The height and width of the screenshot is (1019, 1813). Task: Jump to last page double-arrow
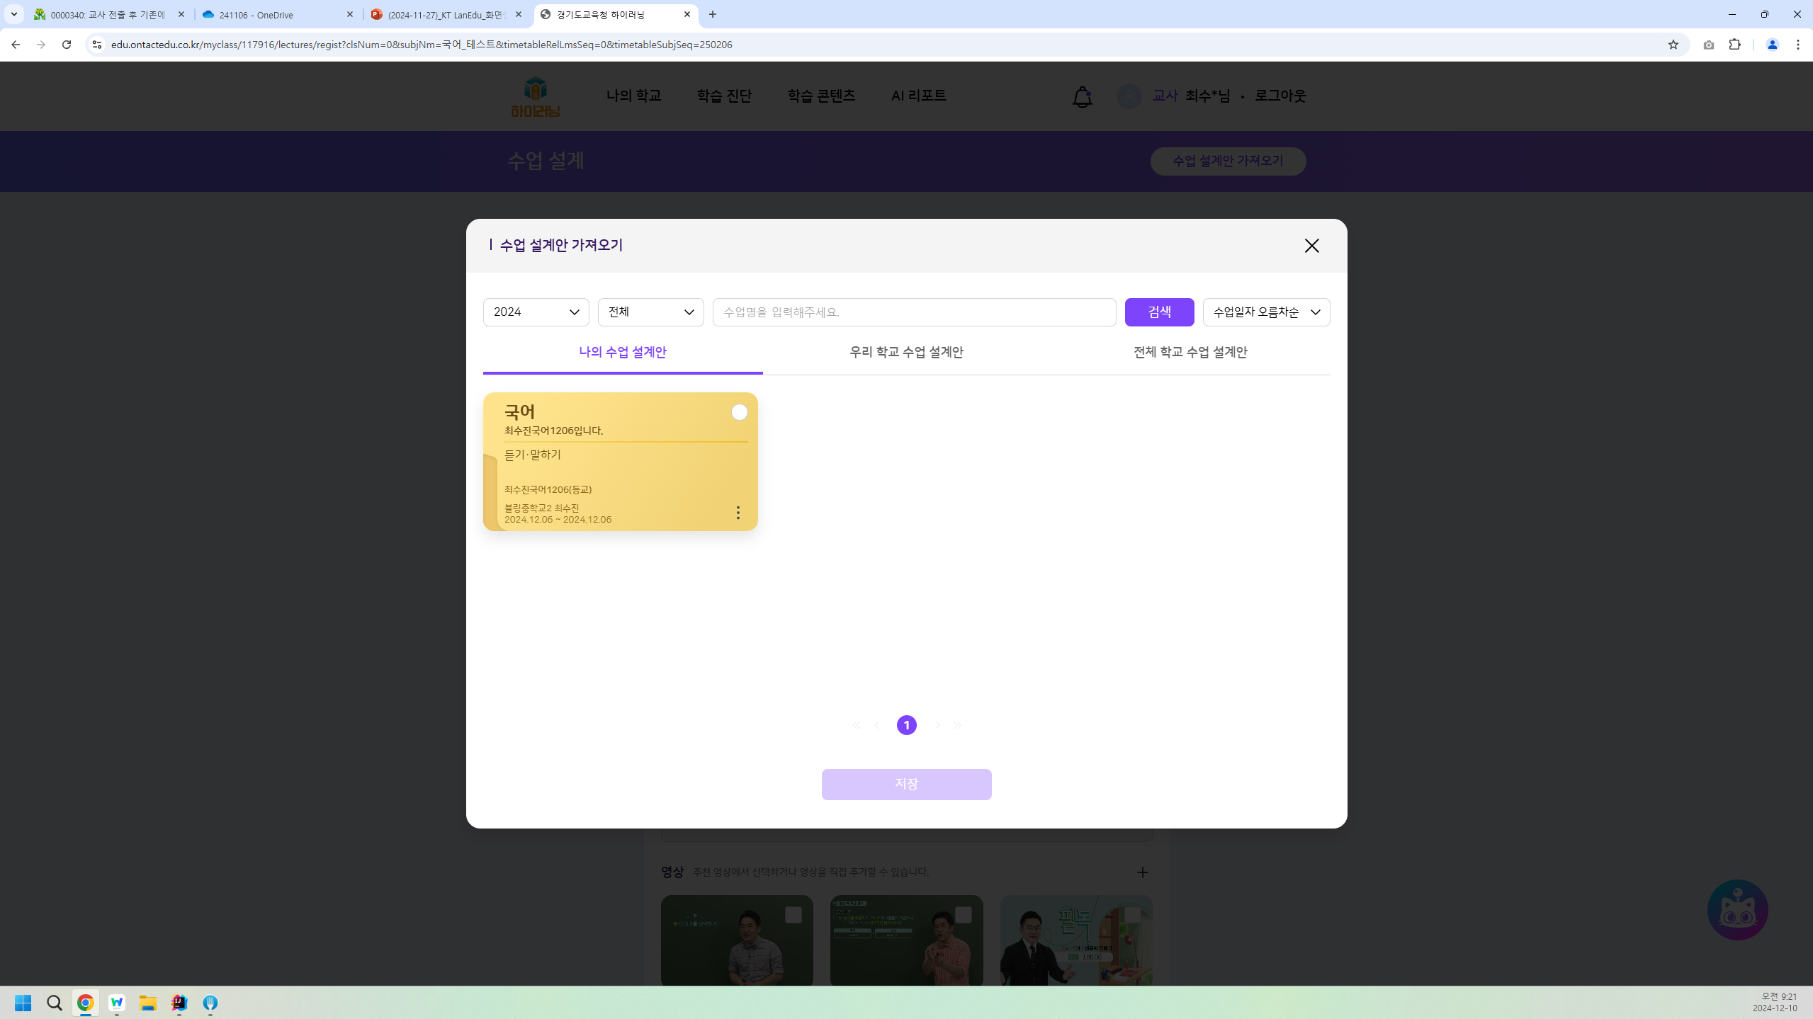[957, 725]
